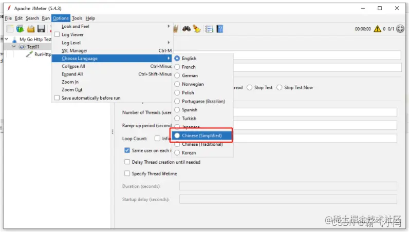Toggle the Infinite loop count checkbox
409x232 pixels.
pyautogui.click(x=157, y=139)
